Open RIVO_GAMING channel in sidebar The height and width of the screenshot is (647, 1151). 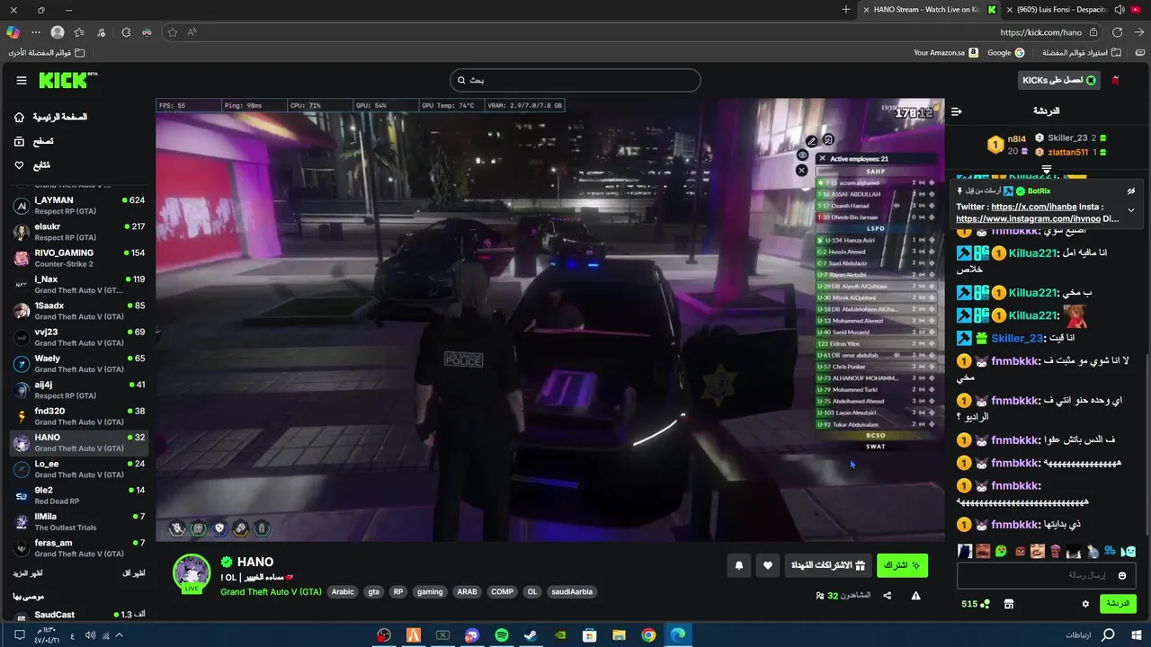(x=77, y=258)
